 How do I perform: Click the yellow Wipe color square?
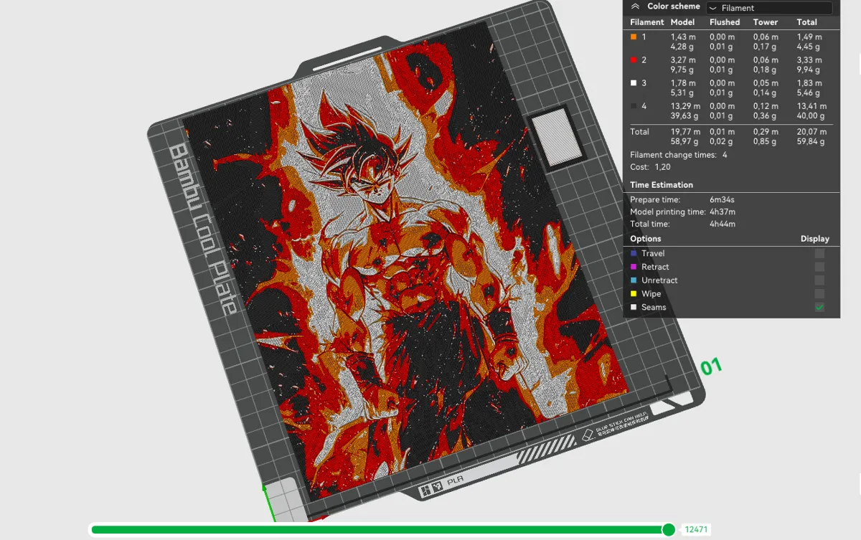(x=634, y=294)
